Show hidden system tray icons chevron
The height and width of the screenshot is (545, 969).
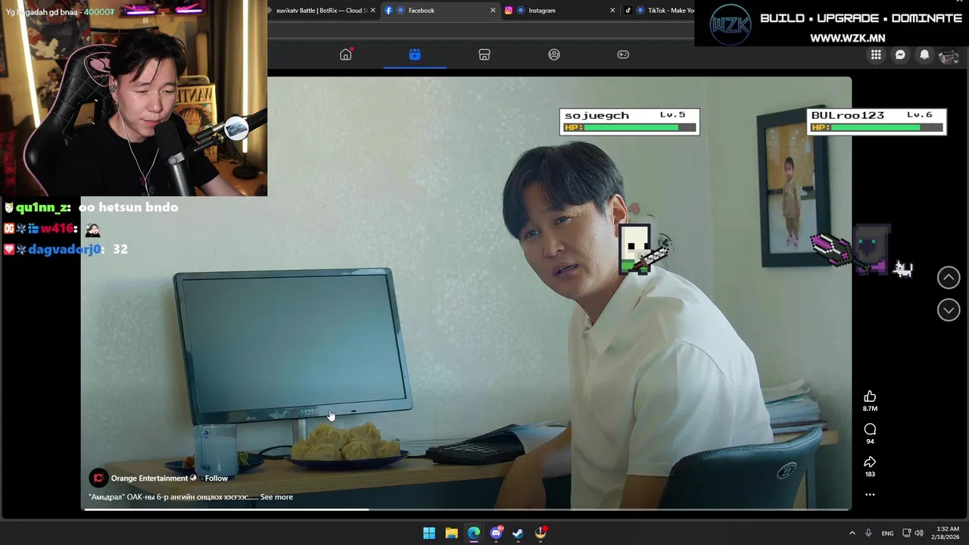(852, 533)
